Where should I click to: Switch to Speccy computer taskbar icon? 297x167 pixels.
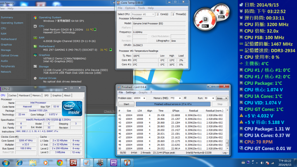[x=100, y=162]
